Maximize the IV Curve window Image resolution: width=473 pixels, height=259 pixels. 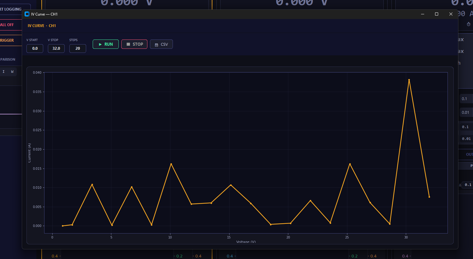[x=437, y=14]
